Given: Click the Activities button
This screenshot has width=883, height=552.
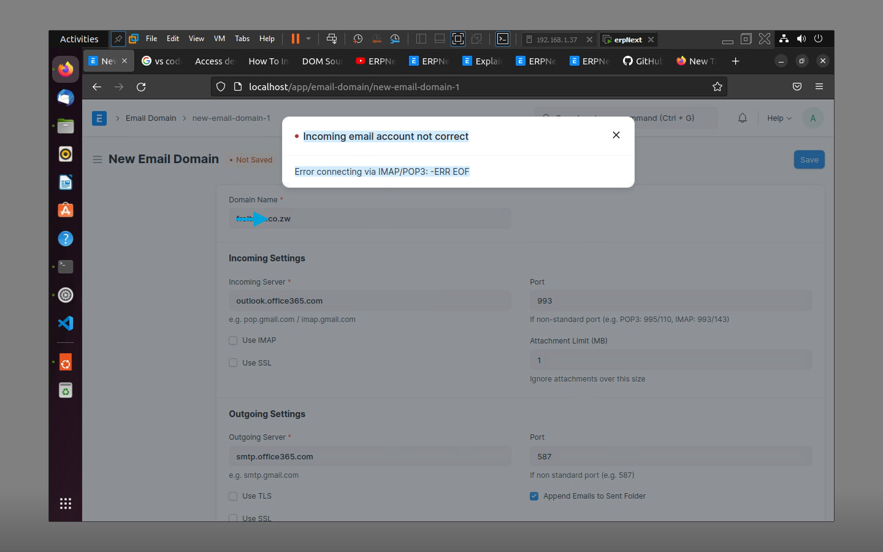Looking at the screenshot, I should pyautogui.click(x=79, y=39).
